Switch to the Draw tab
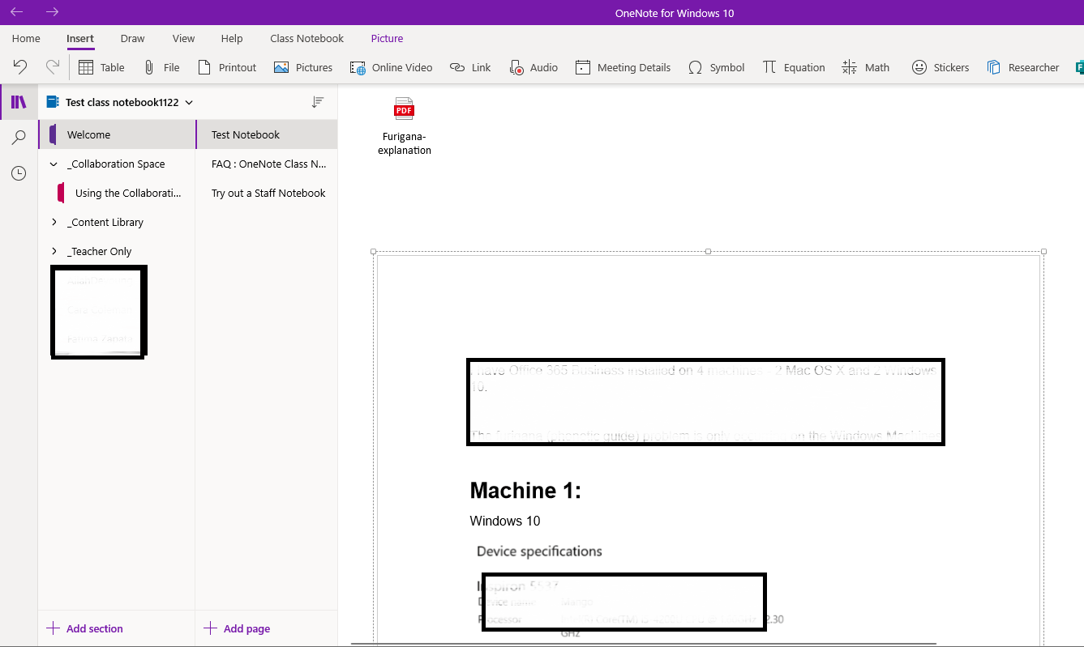The width and height of the screenshot is (1084, 647). tap(132, 38)
